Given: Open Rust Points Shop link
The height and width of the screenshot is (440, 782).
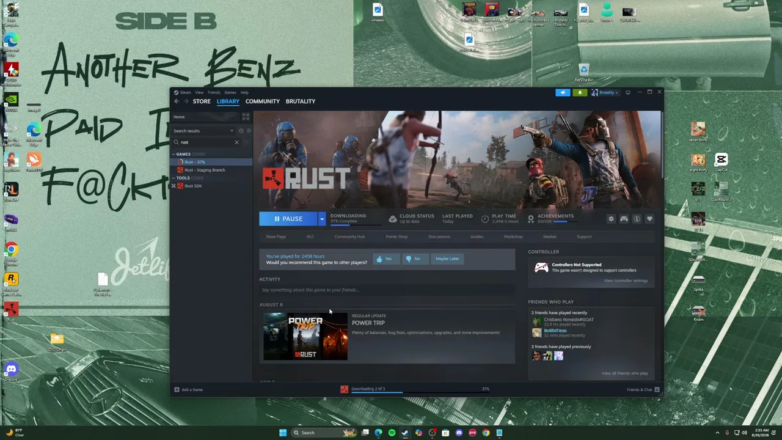Looking at the screenshot, I should point(396,237).
